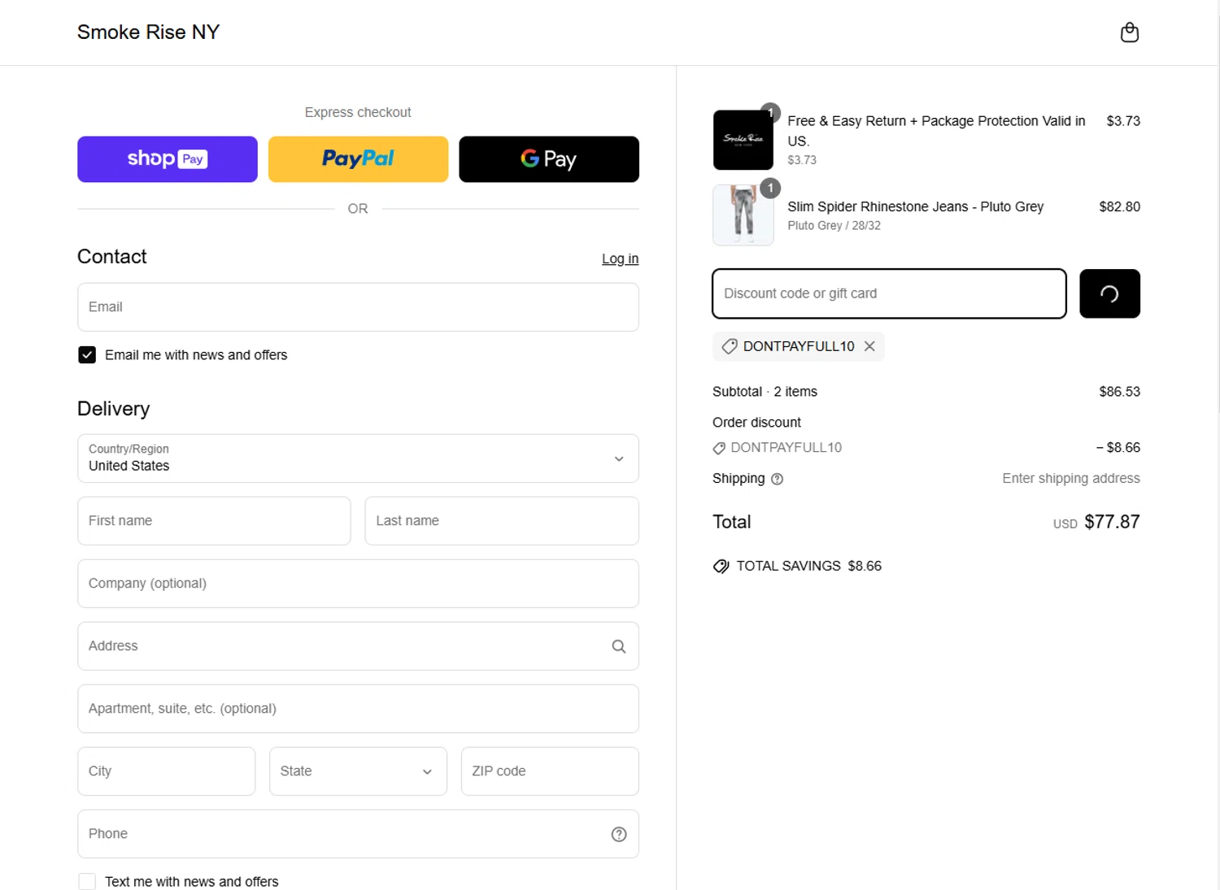
Task: Click the discount apply spinner button
Action: point(1109,293)
